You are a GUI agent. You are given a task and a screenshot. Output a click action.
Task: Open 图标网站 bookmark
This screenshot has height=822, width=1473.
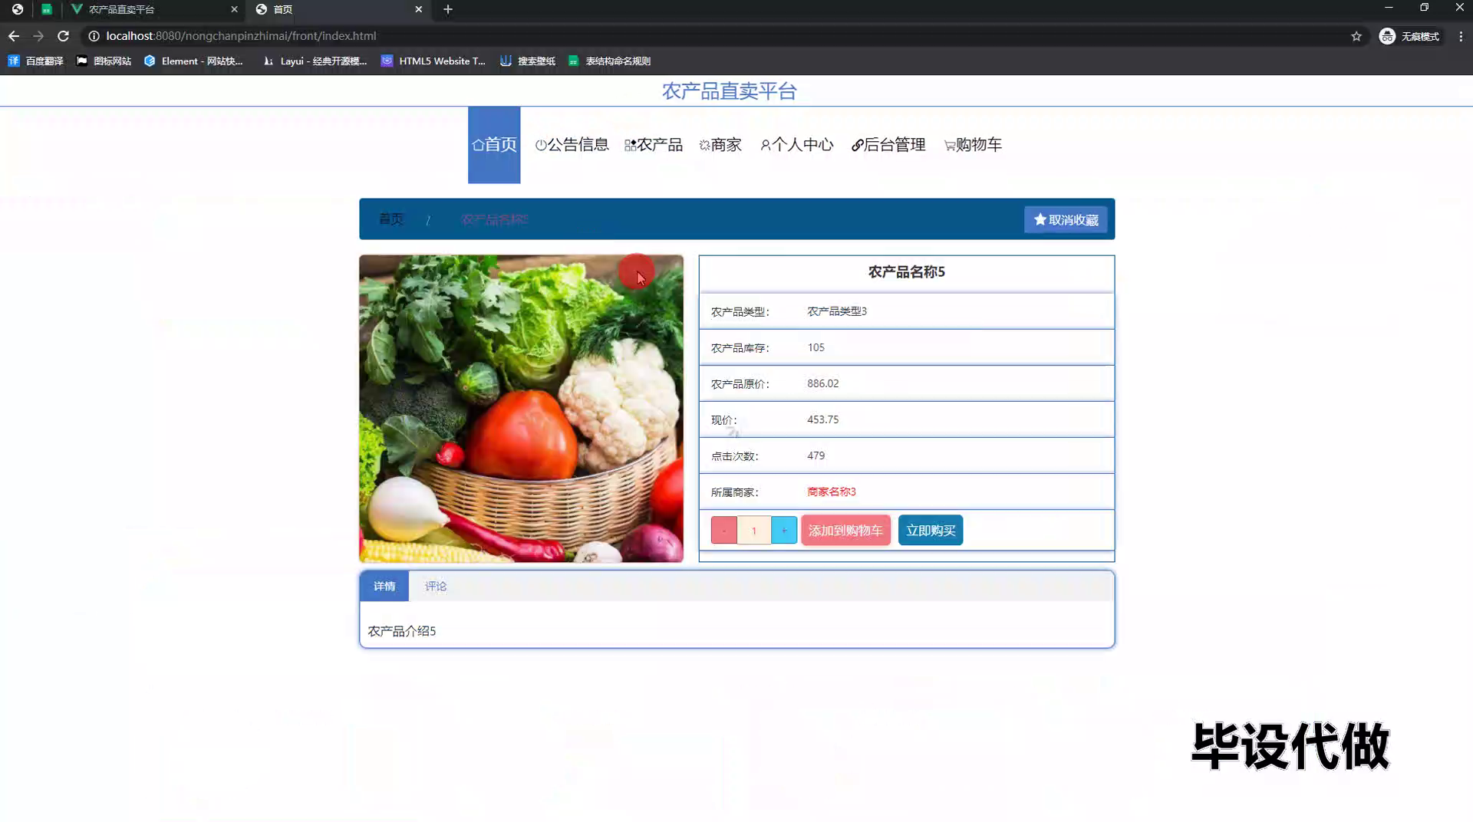104,61
